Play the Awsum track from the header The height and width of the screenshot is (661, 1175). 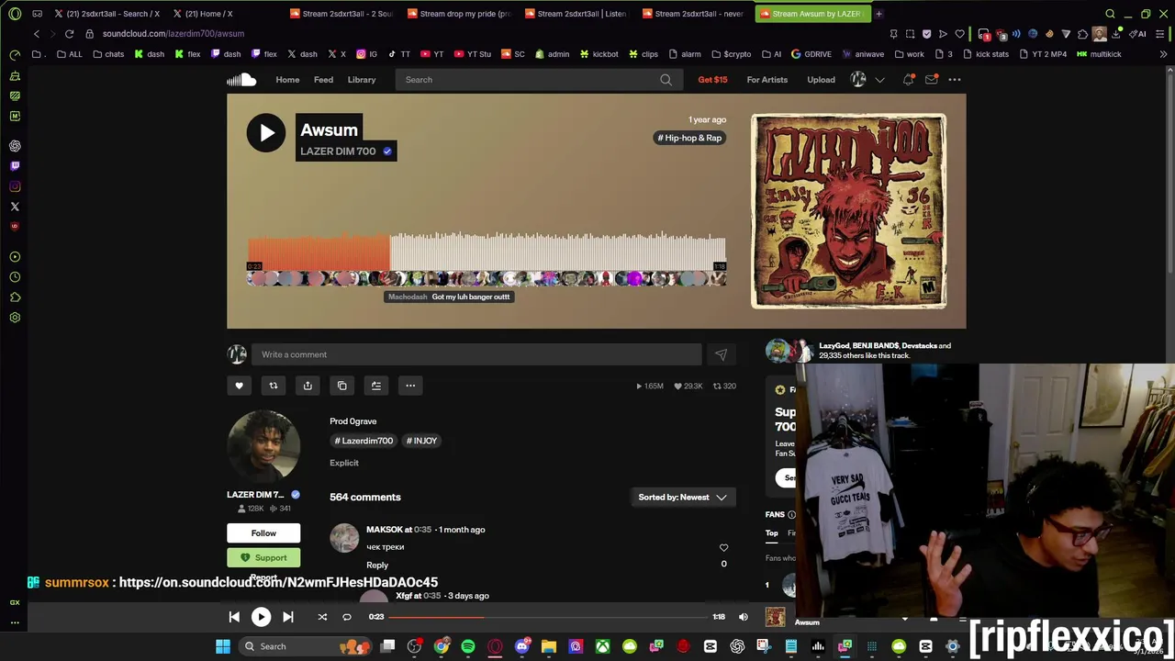click(x=266, y=132)
